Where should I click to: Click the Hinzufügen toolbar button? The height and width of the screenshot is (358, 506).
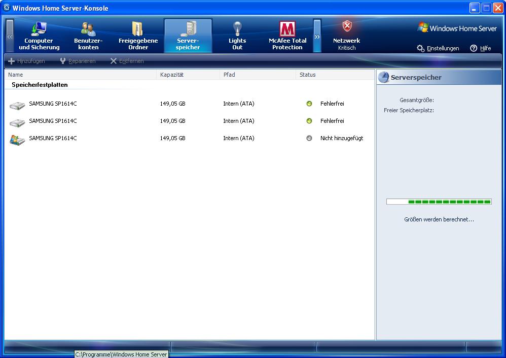pos(26,61)
